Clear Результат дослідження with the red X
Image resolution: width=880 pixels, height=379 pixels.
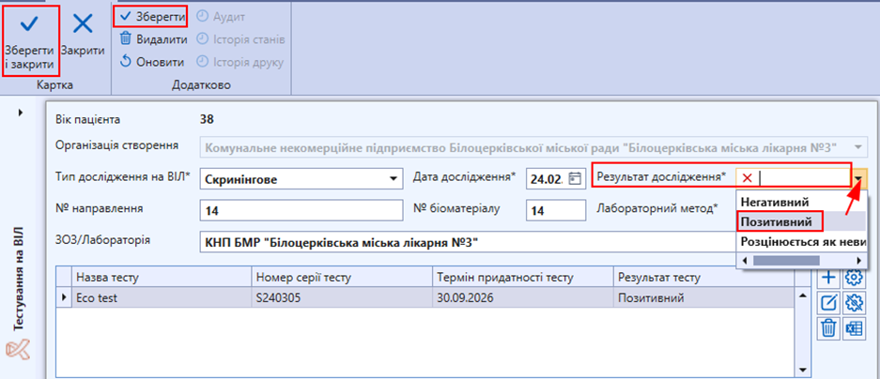click(747, 178)
